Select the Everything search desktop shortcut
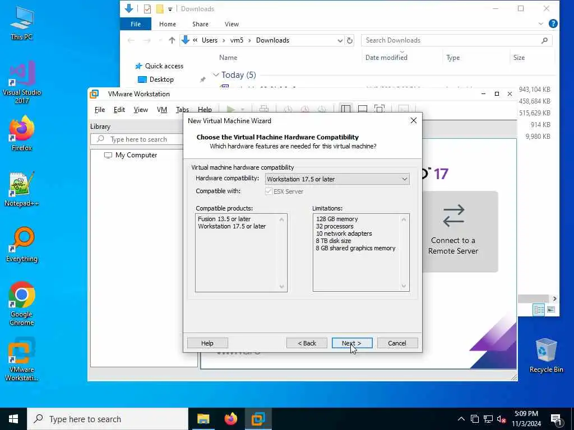The width and height of the screenshot is (574, 430). [22, 245]
